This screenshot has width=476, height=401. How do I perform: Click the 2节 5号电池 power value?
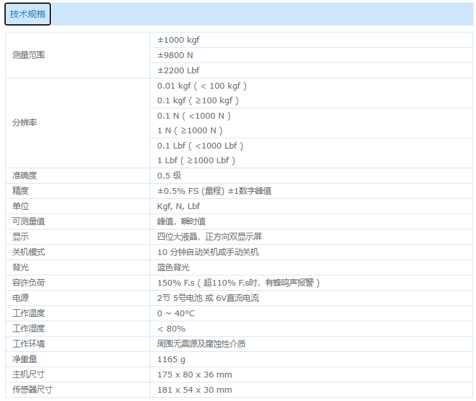[208, 298]
